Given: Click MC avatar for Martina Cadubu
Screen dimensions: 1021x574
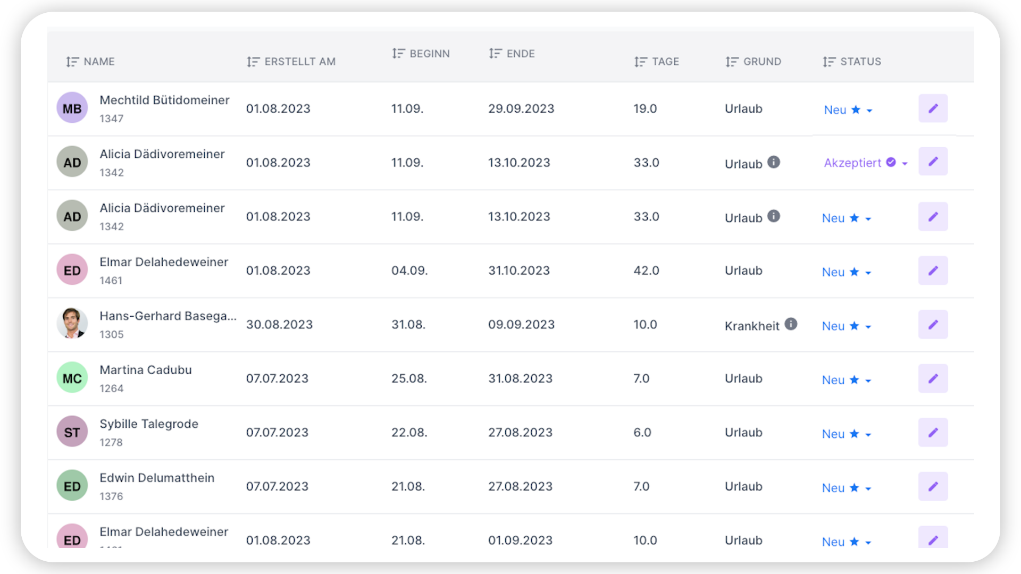Looking at the screenshot, I should pos(72,378).
